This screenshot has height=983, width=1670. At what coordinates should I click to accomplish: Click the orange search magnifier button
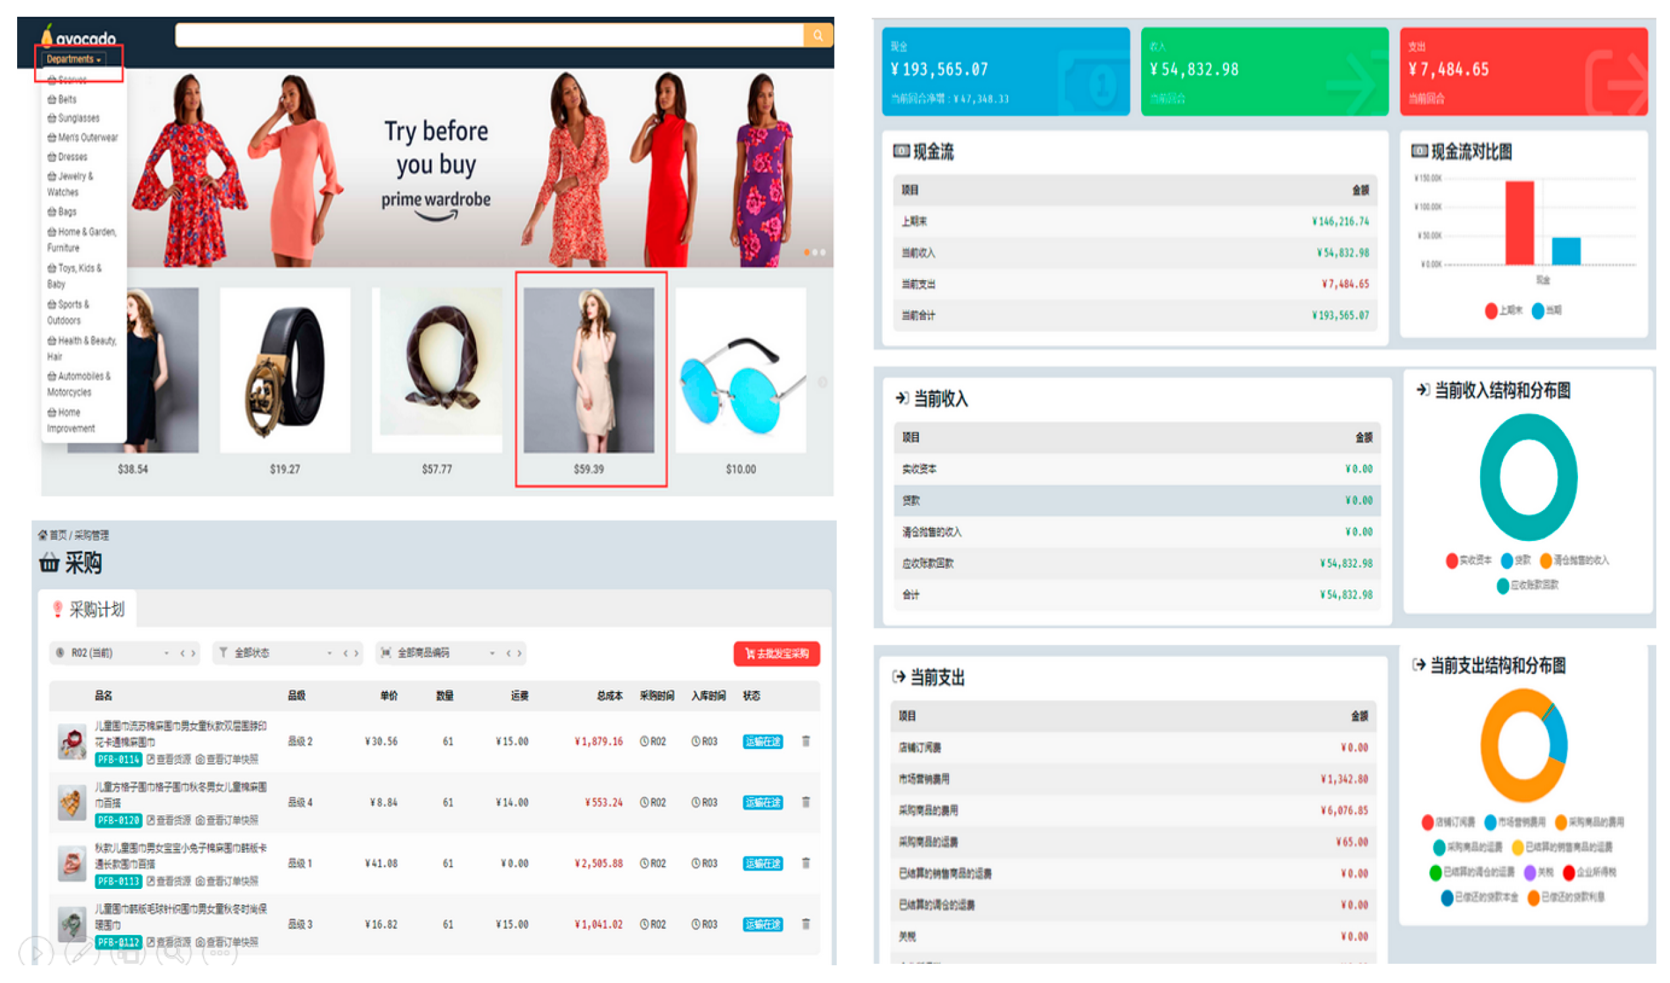[x=818, y=36]
